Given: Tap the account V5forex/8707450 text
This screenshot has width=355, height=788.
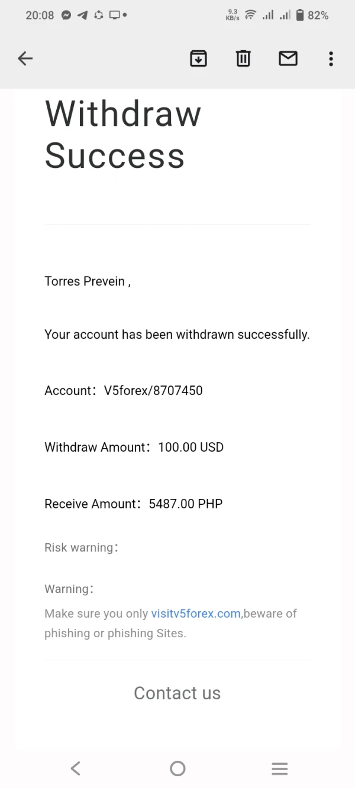Looking at the screenshot, I should pyautogui.click(x=124, y=390).
